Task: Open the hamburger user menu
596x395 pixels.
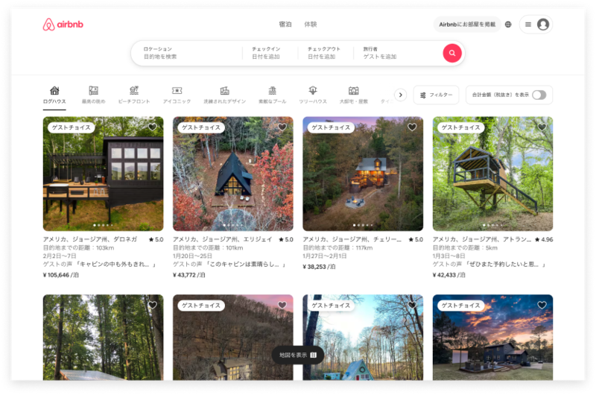Action: (x=528, y=25)
